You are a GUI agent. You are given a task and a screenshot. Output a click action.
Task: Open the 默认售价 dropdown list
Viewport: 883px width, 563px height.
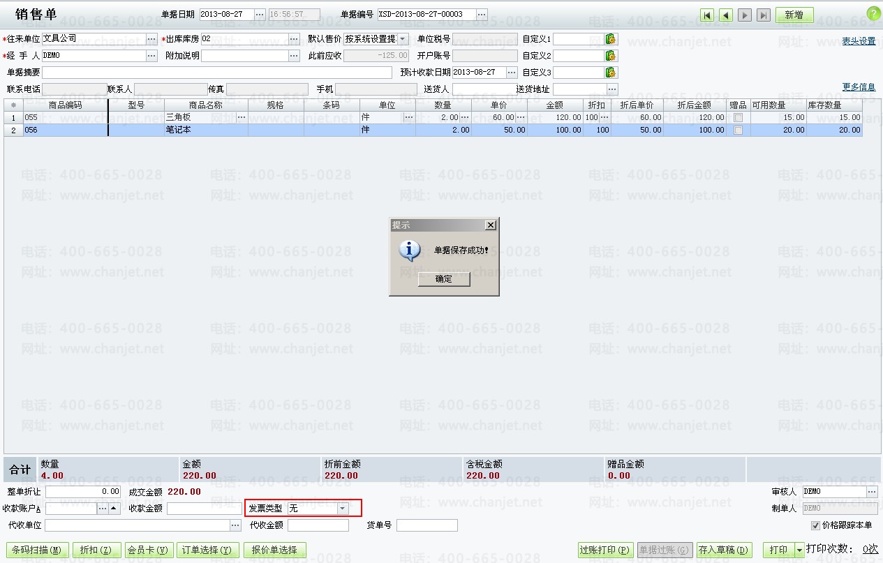(x=403, y=39)
